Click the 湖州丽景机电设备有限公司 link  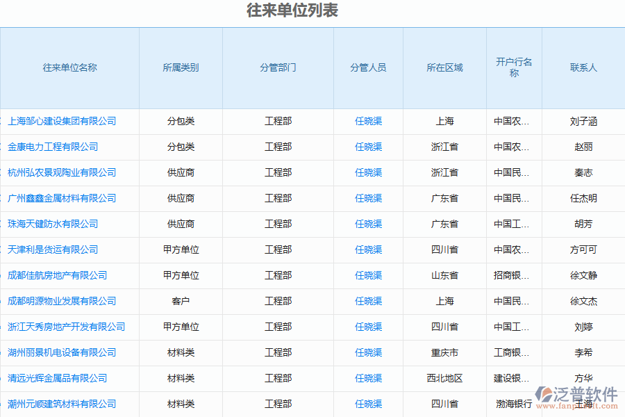point(62,352)
